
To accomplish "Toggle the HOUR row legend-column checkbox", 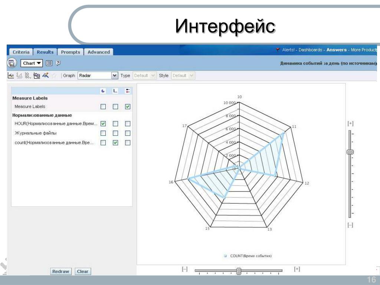I will tap(128, 124).
